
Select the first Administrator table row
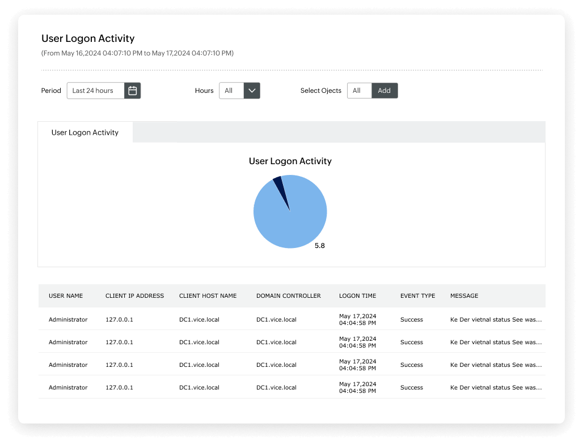coord(68,319)
